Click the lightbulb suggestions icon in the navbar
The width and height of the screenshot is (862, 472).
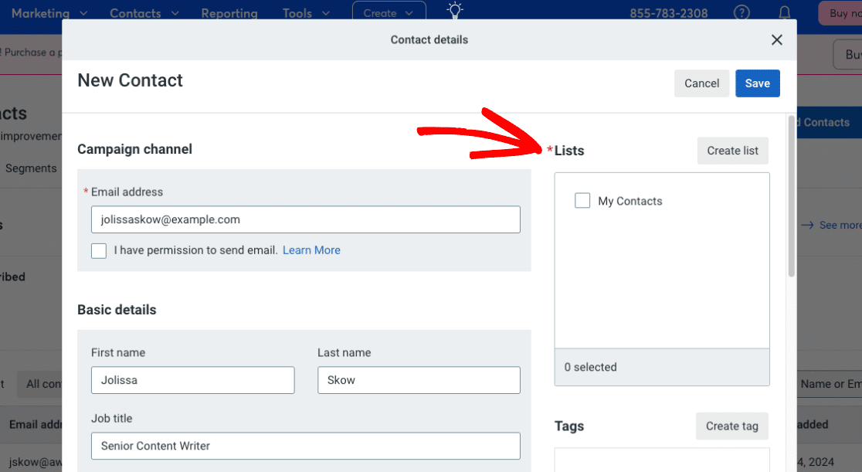click(454, 11)
